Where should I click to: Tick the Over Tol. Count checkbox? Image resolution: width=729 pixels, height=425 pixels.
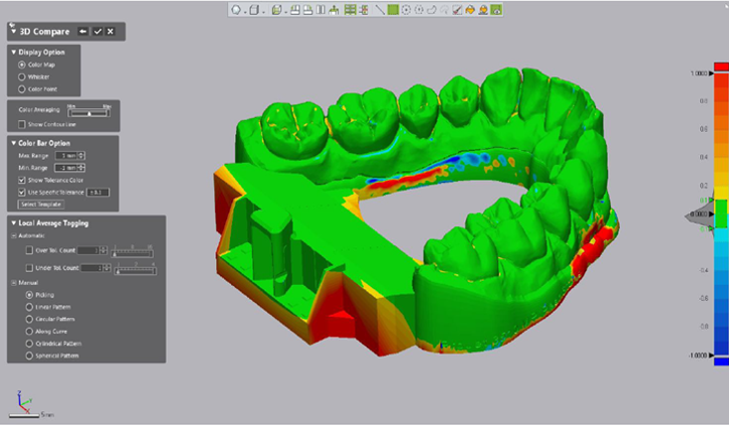pyautogui.click(x=28, y=252)
